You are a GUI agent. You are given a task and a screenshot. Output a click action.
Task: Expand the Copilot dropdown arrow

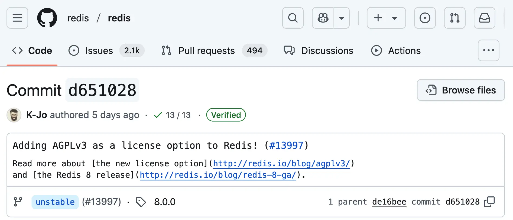tap(342, 18)
